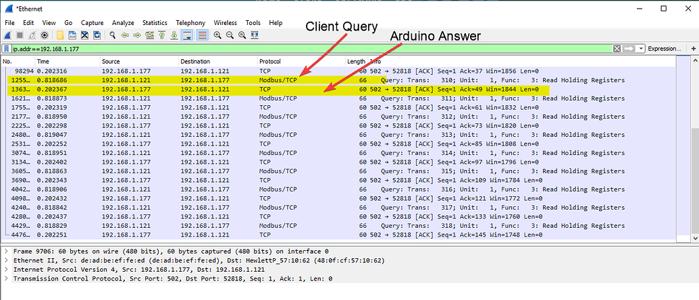Open the Analyze menu

[123, 23]
